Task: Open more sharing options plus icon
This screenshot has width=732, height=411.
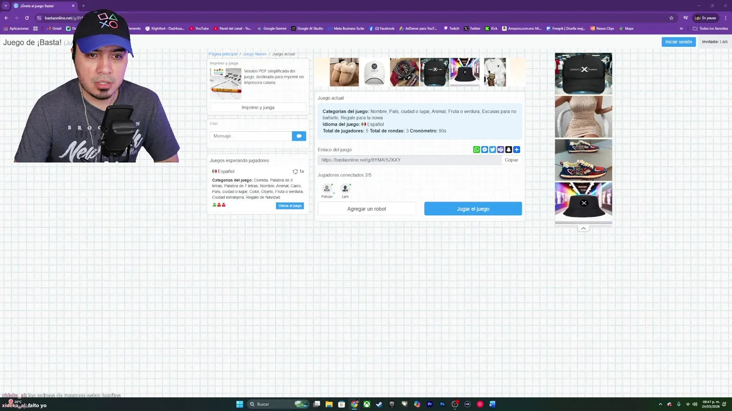Action: (x=516, y=150)
